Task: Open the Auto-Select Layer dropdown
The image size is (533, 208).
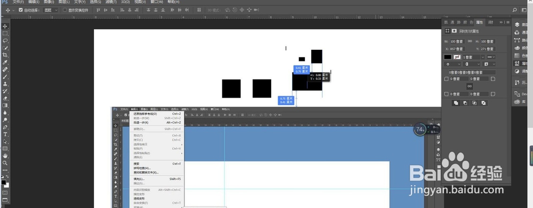Action: point(51,10)
